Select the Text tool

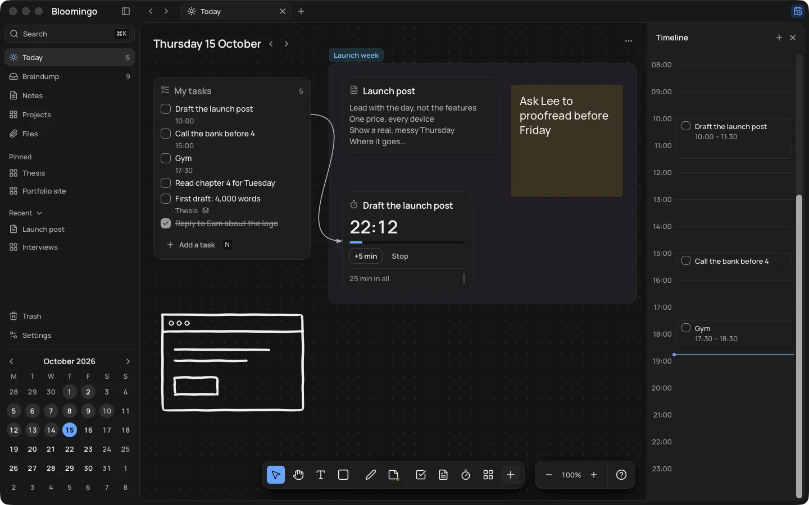pos(321,475)
